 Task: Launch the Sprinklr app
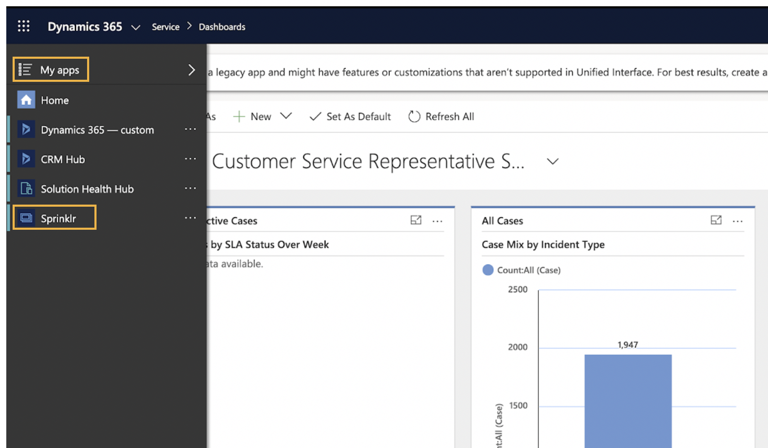58,218
